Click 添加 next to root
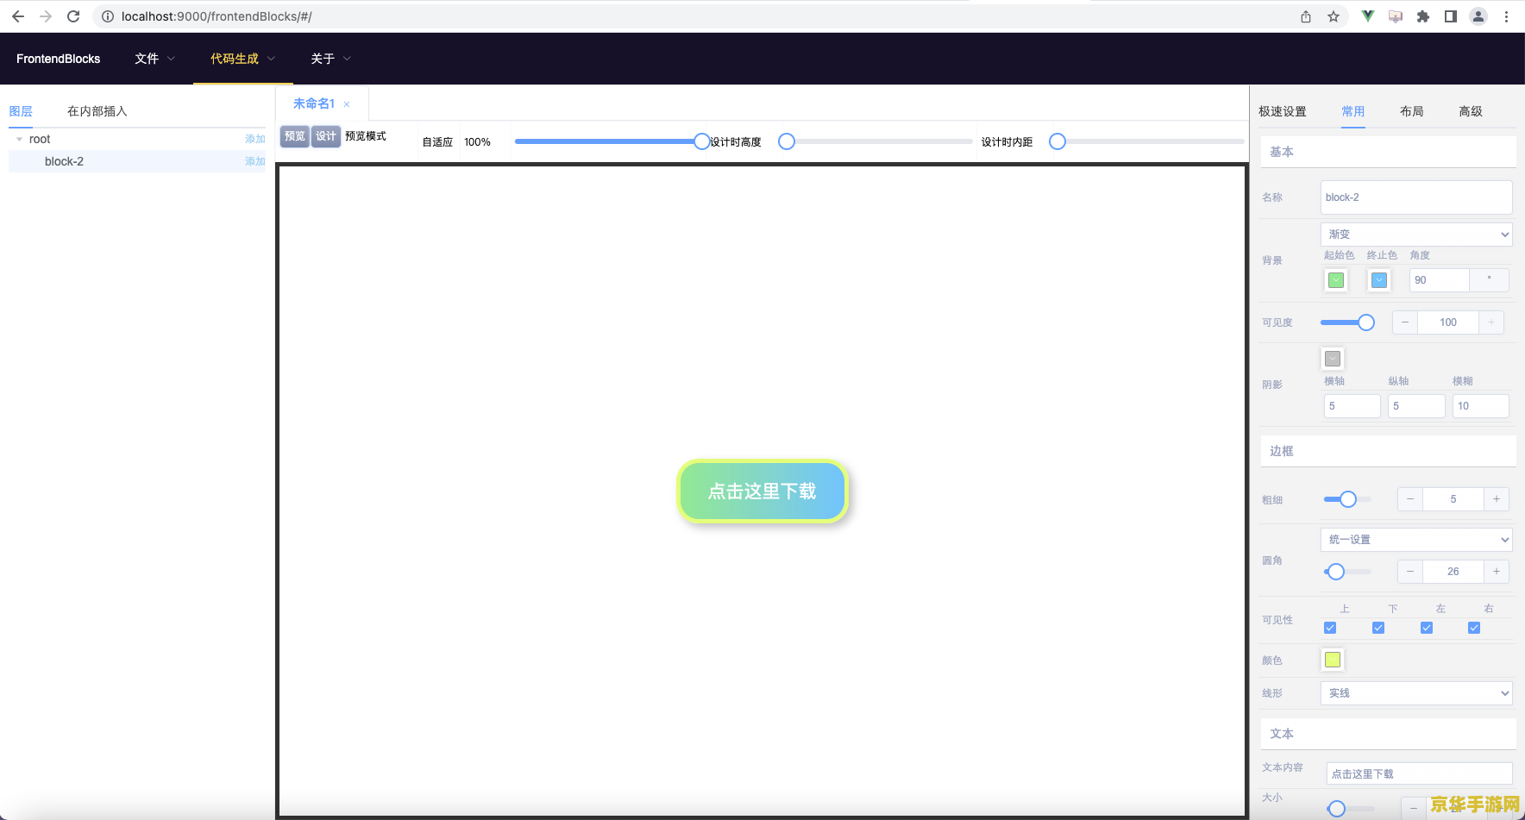This screenshot has height=820, width=1525. point(255,139)
